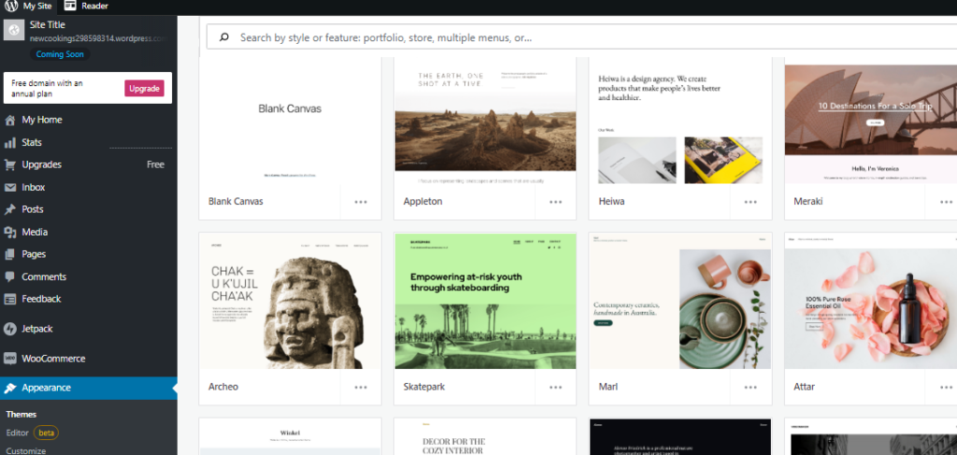This screenshot has width=957, height=455.
Task: Select the Decor for the Cozy Interior thumbnail
Action: 485,436
